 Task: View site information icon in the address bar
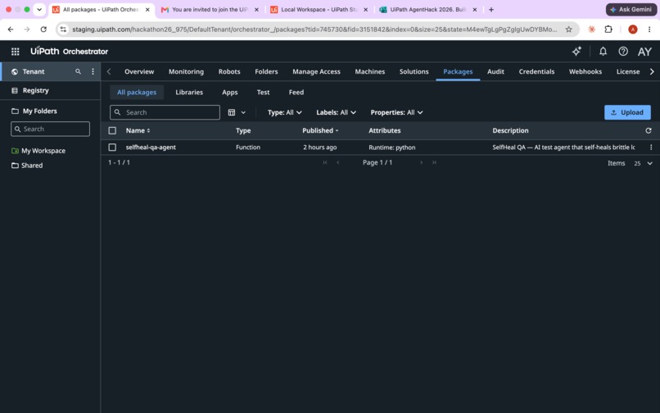point(63,29)
